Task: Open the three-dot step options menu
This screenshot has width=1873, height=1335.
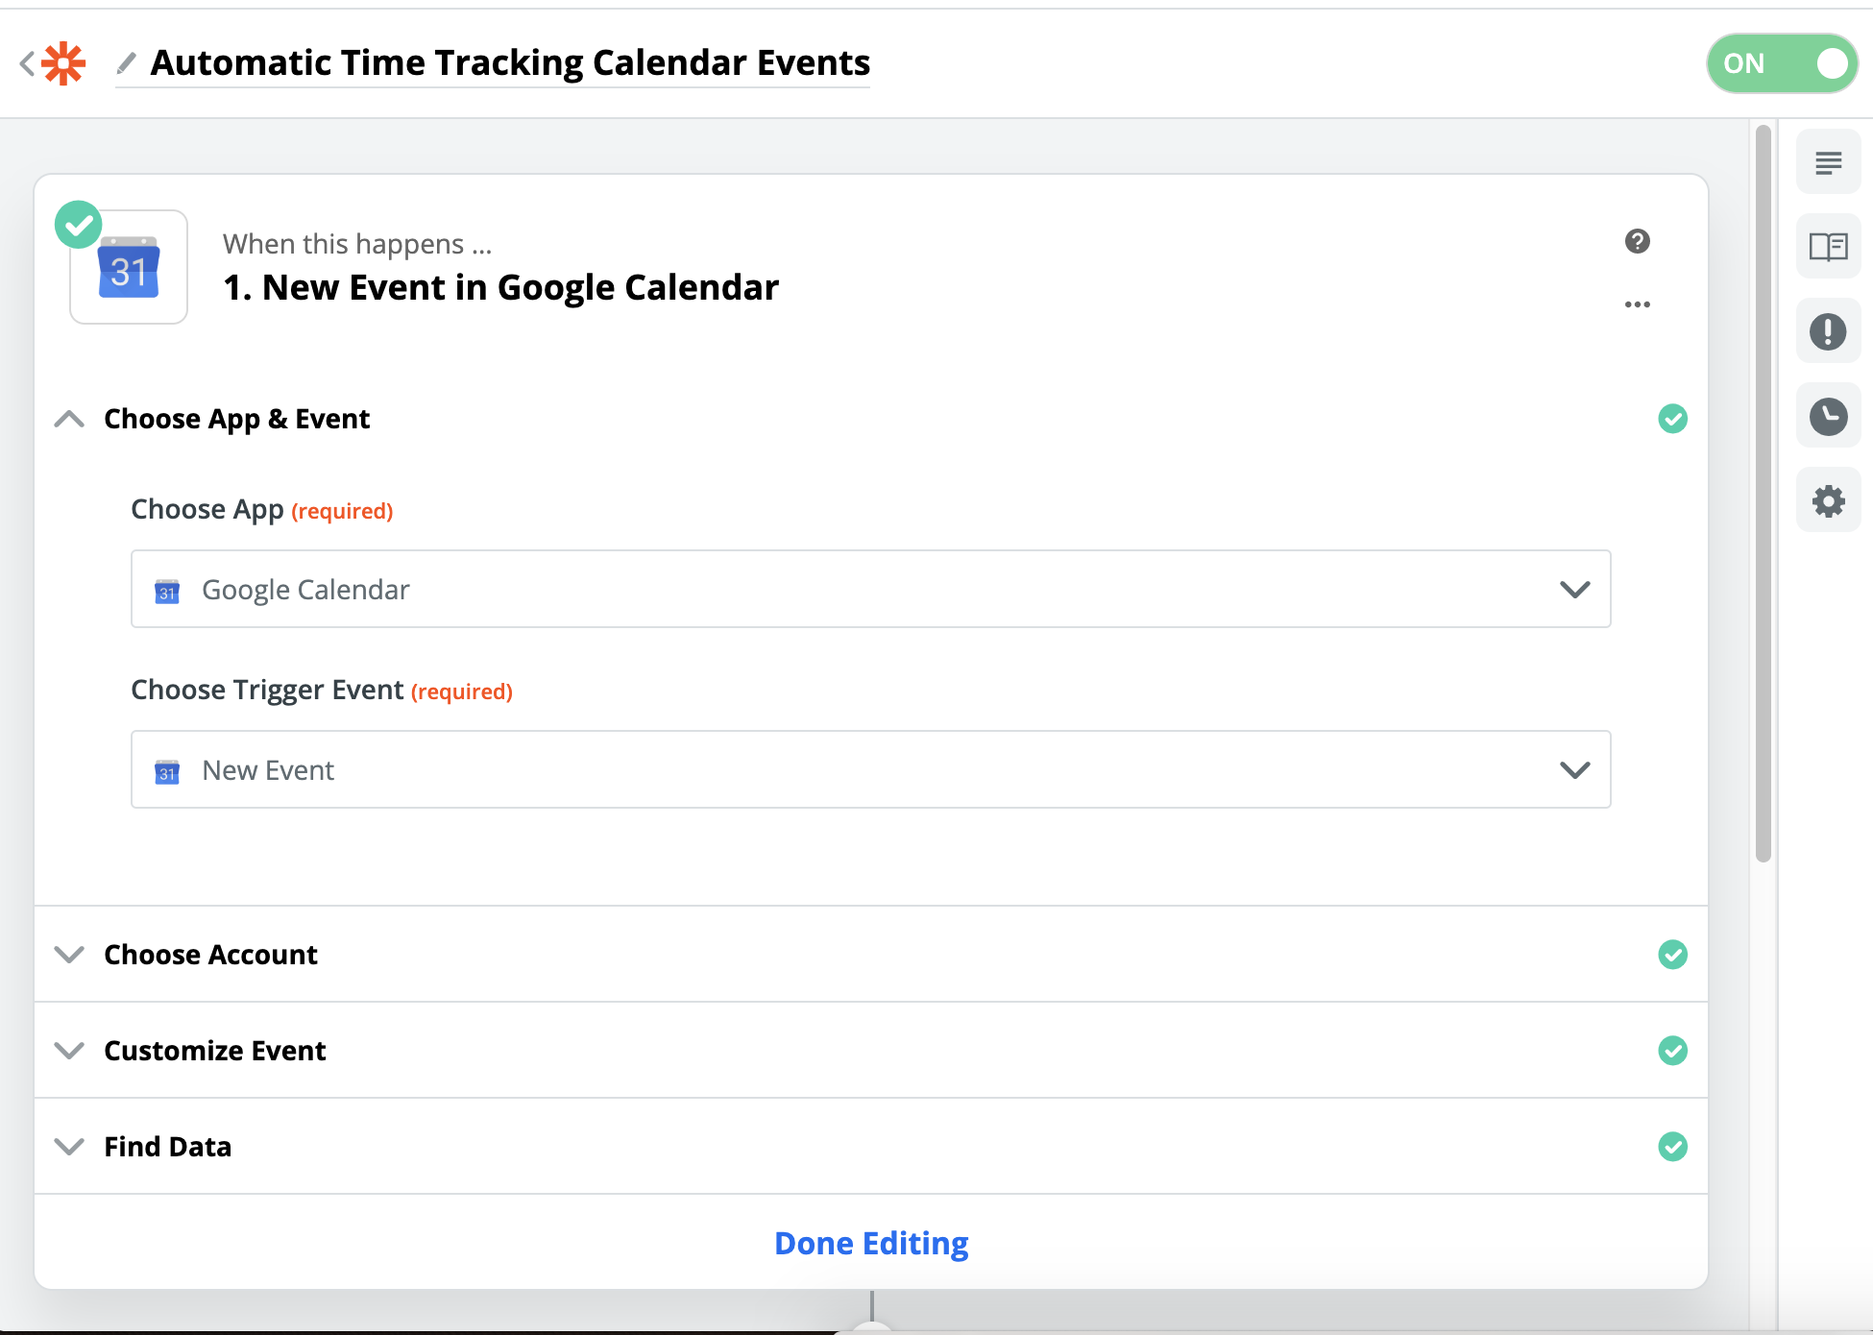Action: 1638,304
